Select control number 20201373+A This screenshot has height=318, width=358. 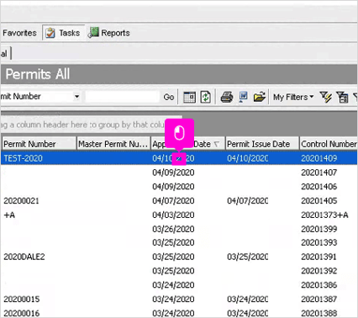(324, 215)
